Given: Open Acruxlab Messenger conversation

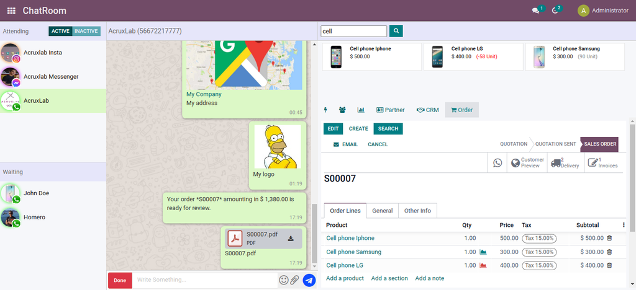Looking at the screenshot, I should click(53, 77).
